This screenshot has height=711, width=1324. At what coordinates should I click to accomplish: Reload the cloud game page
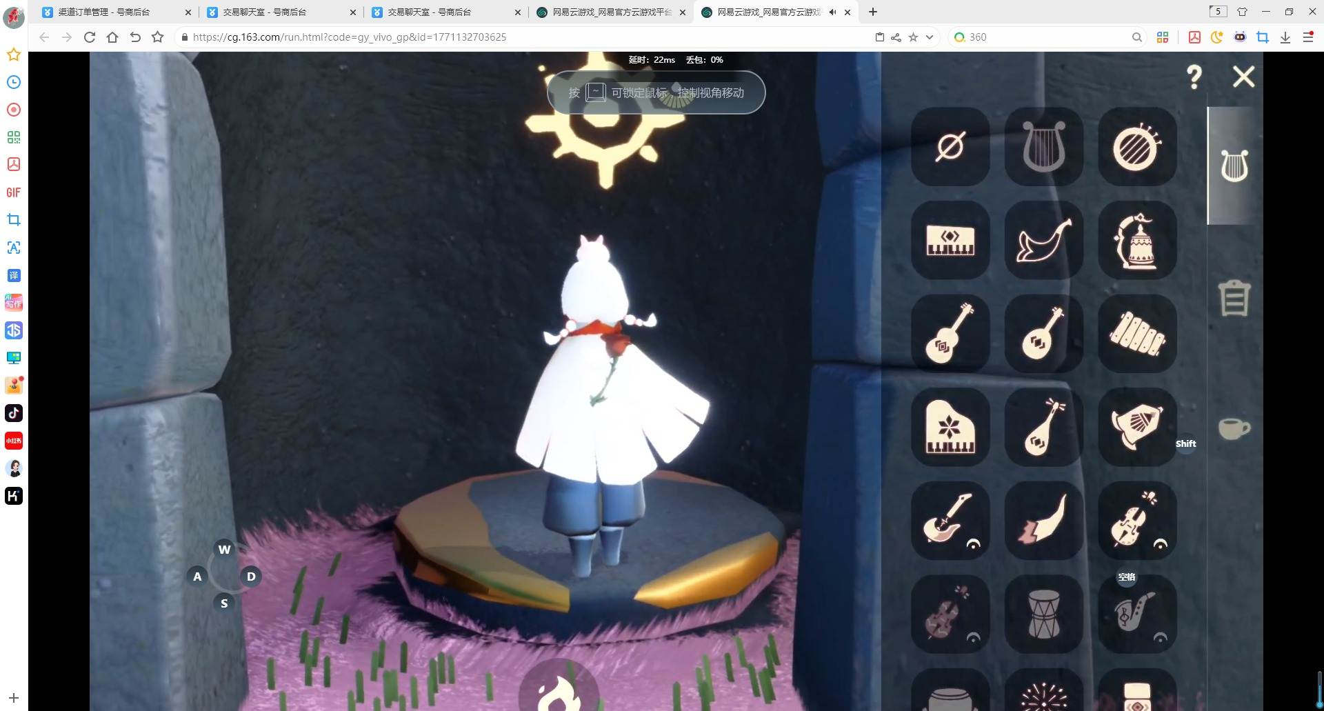pos(90,37)
